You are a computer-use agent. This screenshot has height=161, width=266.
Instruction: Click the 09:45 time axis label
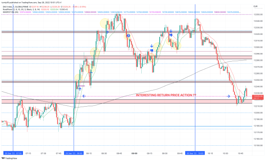[180, 153]
